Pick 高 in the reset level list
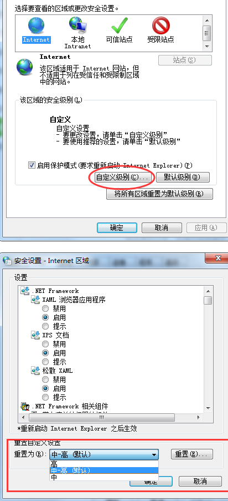Image resolution: width=228 pixels, height=501 pixels. pos(104,464)
